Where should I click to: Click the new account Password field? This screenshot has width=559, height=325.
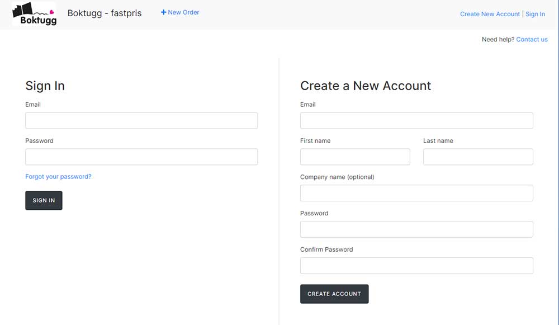coord(416,229)
